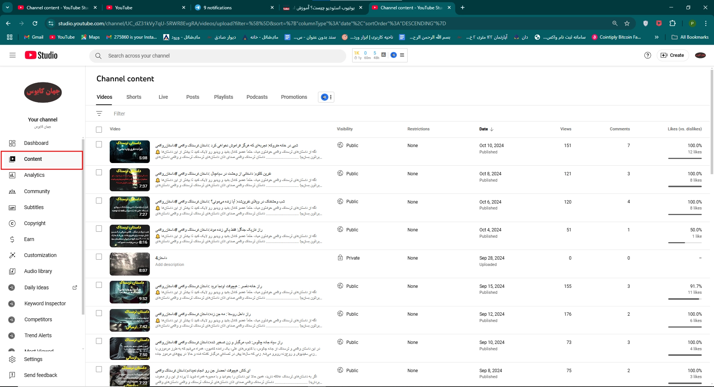
Task: Open extension three-dot menu beside tabs
Action: tap(331, 97)
